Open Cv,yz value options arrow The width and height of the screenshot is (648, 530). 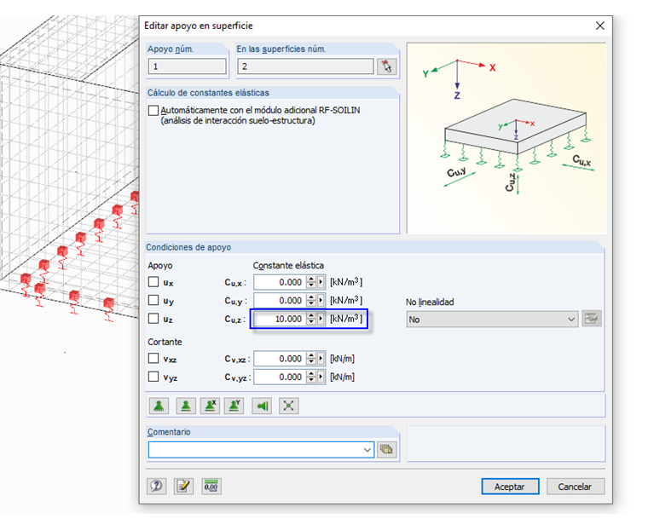321,377
